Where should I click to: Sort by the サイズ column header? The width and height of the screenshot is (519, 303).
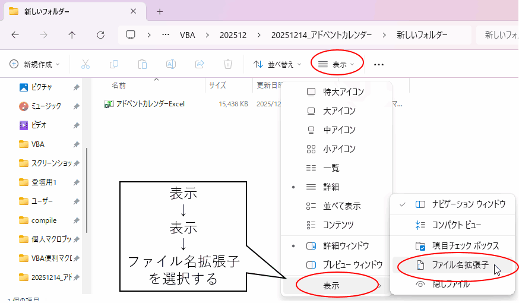tap(217, 86)
